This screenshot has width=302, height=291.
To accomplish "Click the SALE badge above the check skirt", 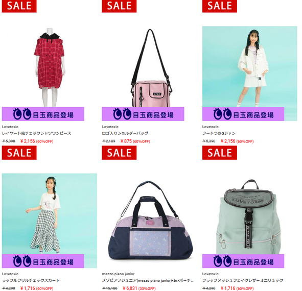I will click(19, 153).
